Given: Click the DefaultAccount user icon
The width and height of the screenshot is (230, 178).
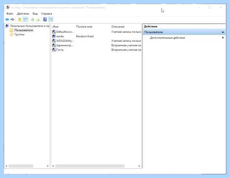Looking at the screenshot, I should click(x=54, y=32).
